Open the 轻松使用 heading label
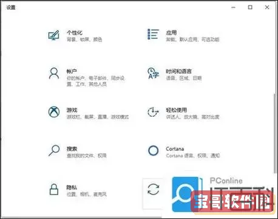 (x=176, y=110)
